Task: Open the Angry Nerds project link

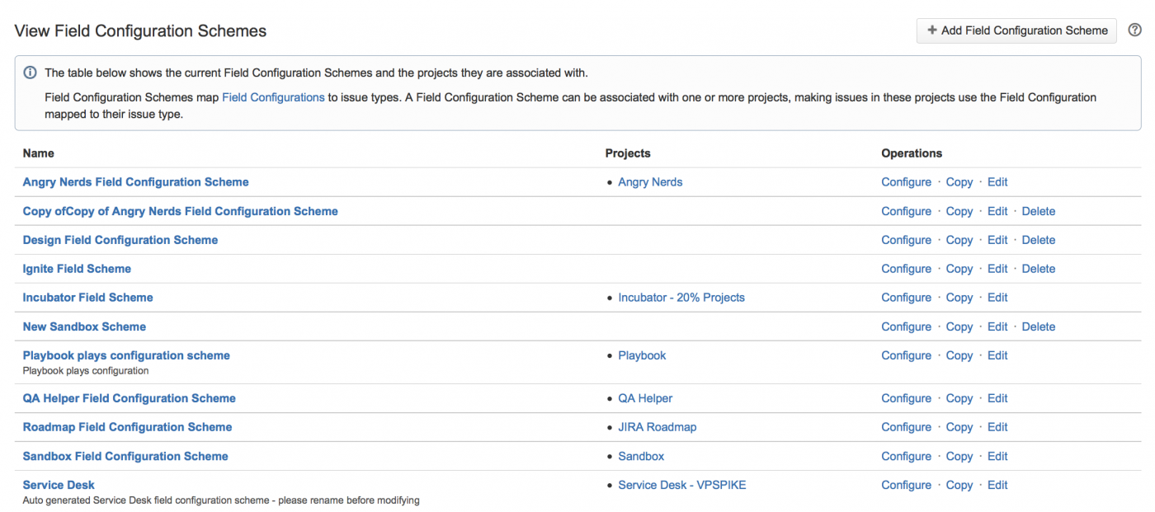Action: 650,182
